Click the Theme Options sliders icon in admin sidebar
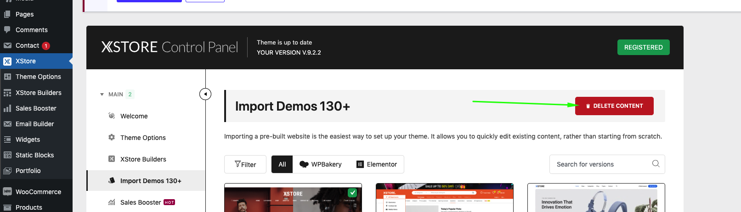Image resolution: width=741 pixels, height=212 pixels. pos(7,77)
